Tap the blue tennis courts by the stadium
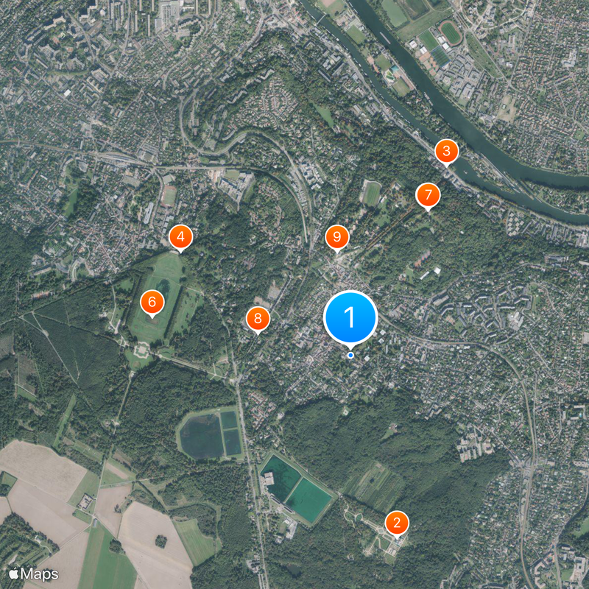Image resolution: width=589 pixels, height=589 pixels. tap(440, 57)
